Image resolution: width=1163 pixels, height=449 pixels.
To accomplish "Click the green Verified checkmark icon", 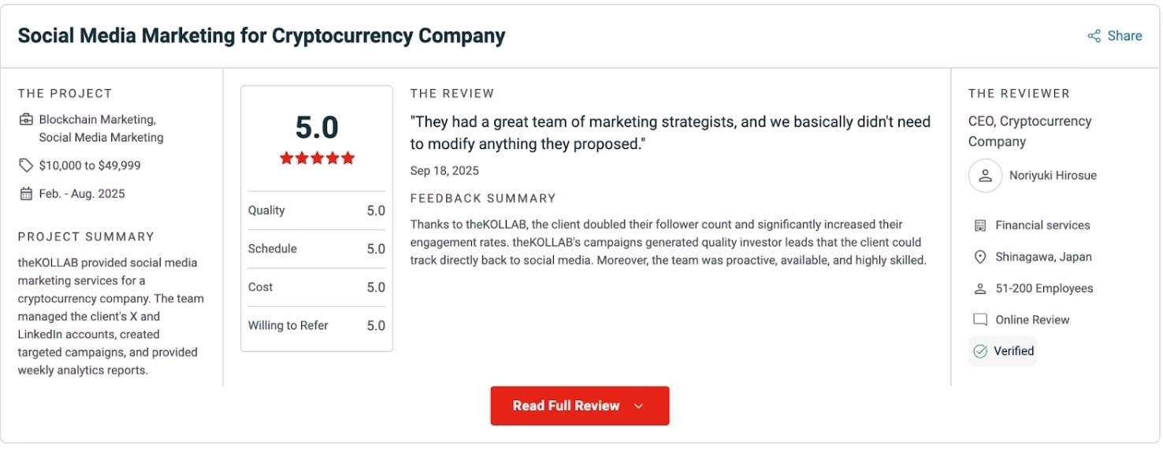I will [980, 351].
